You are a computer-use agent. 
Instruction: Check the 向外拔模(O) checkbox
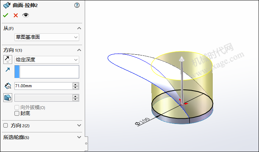pyautogui.click(x=17, y=108)
